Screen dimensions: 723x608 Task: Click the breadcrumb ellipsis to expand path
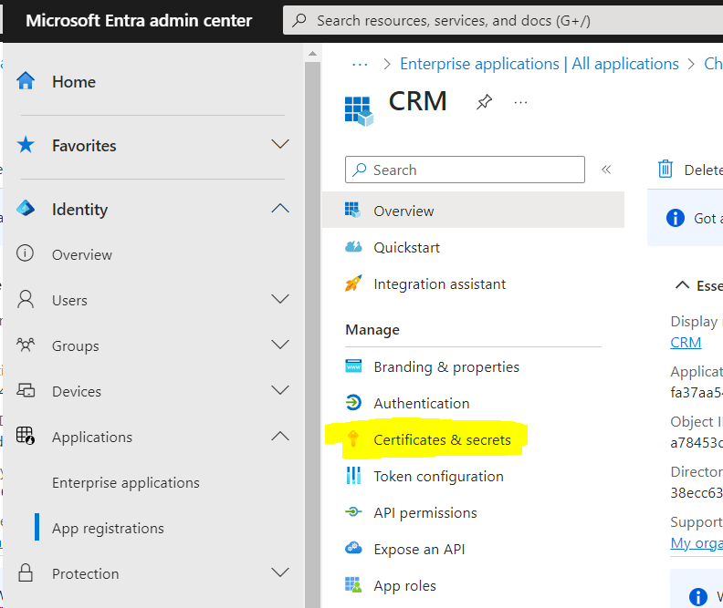(x=360, y=64)
